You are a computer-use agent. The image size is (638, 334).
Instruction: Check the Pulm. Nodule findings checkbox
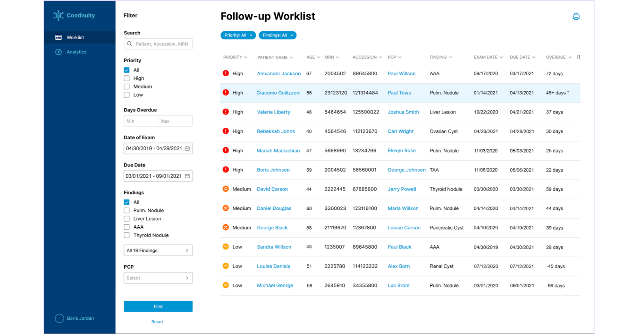coord(127,210)
